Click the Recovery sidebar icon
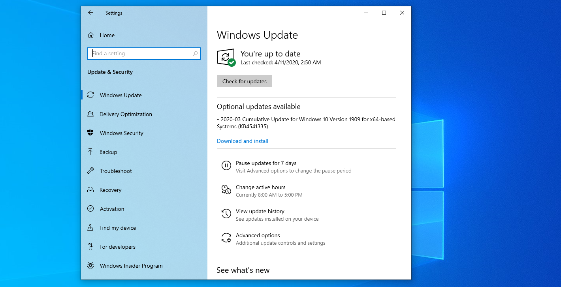The image size is (561, 287). (91, 189)
